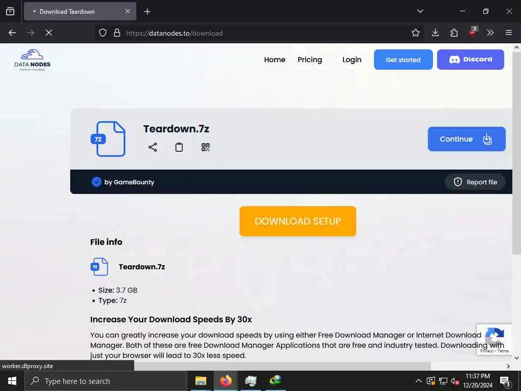Show hidden system tray icons chevron
The image size is (521, 391).
(x=419, y=381)
